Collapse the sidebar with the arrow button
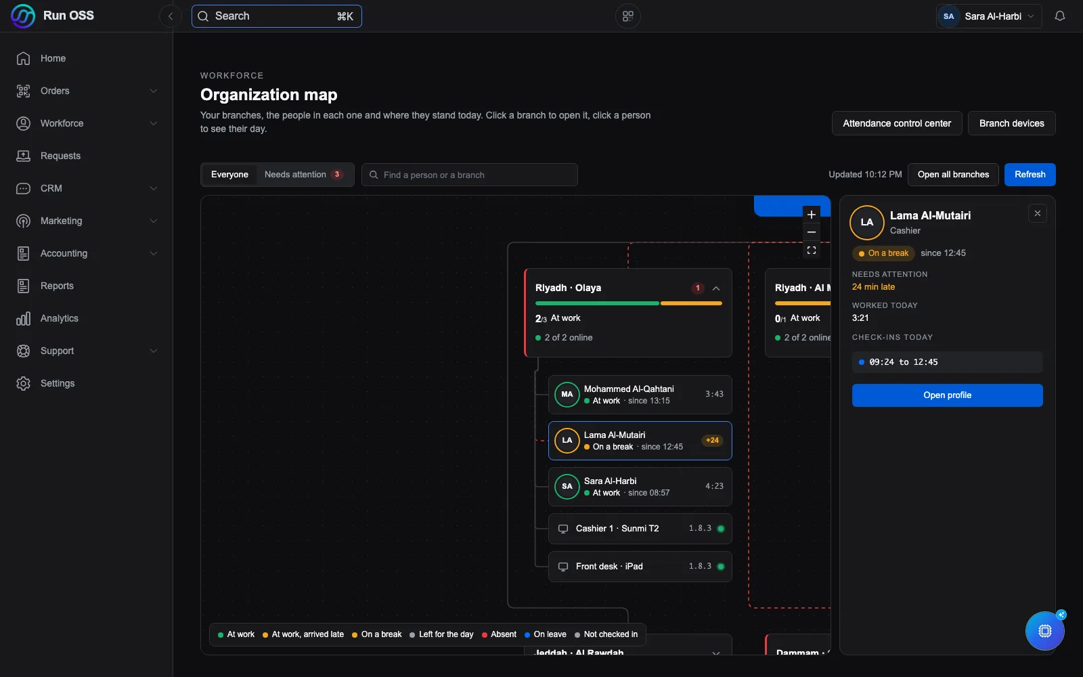Screen dimensions: 1083x677 [171, 16]
